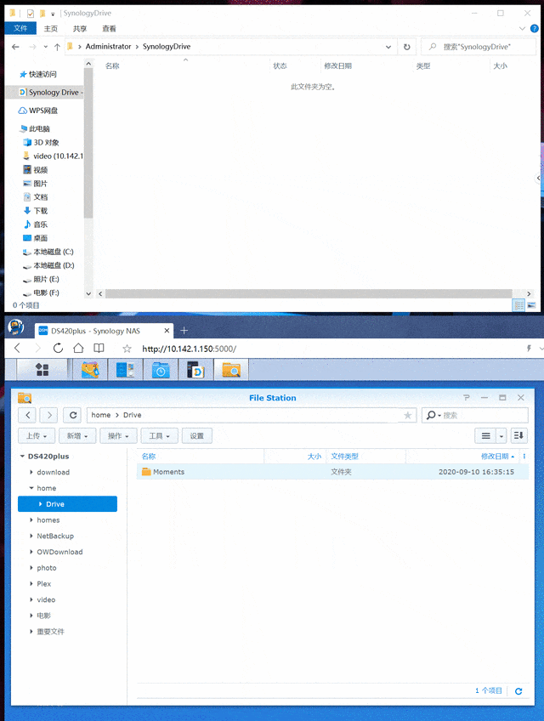This screenshot has height=721, width=544.
Task: Open Explorer help question mark
Action: 534,29
